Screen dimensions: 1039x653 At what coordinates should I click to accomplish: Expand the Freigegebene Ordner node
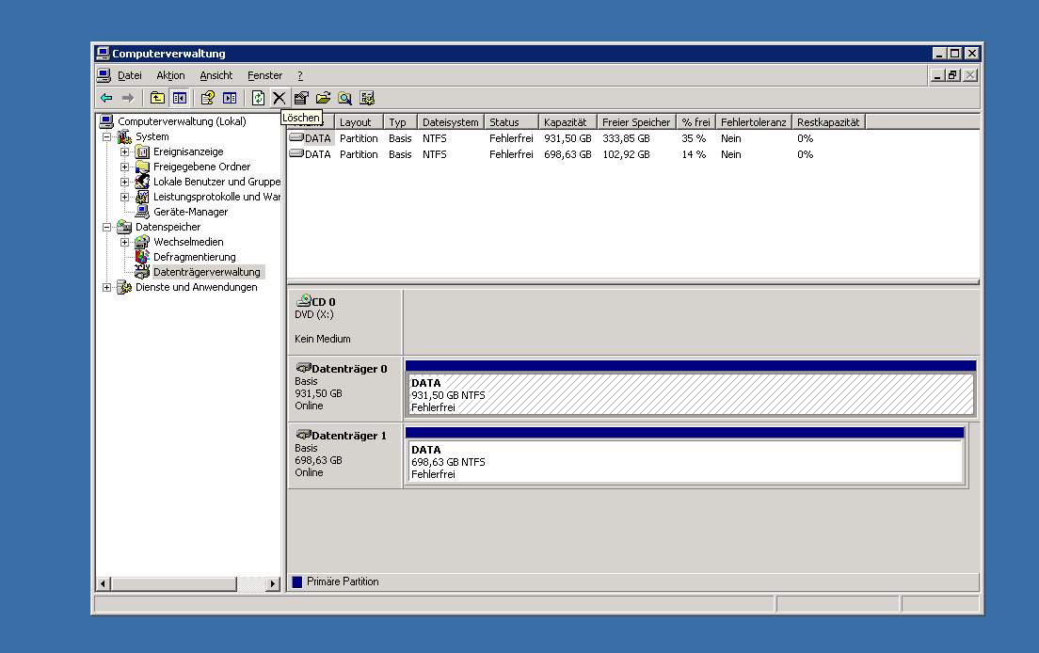click(x=124, y=167)
